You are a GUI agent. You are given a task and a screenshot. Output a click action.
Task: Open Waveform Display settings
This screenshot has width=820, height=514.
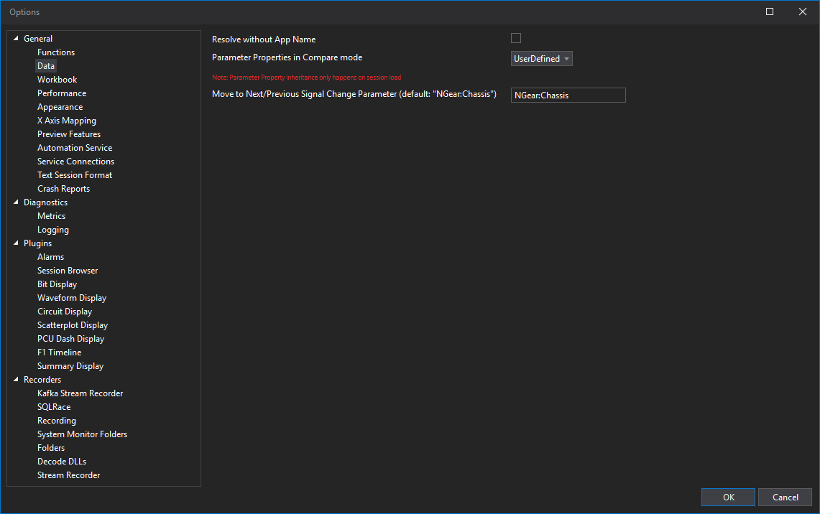72,298
